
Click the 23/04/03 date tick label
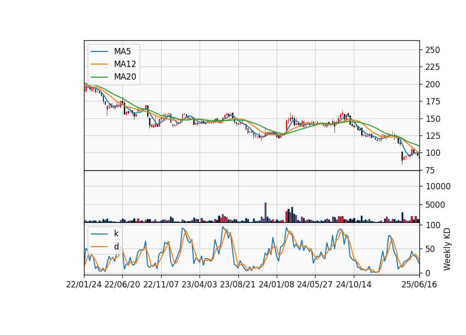[x=200, y=285]
